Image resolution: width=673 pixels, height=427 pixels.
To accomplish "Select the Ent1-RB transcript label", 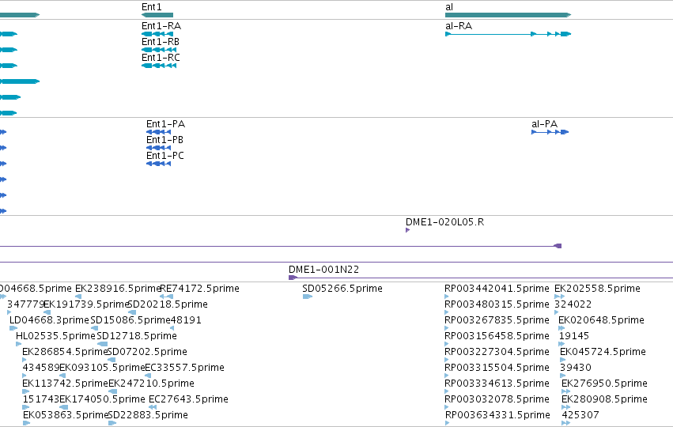I will [x=161, y=42].
